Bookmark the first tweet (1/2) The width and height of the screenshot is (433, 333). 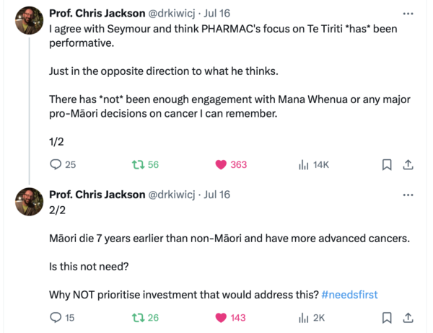387,164
